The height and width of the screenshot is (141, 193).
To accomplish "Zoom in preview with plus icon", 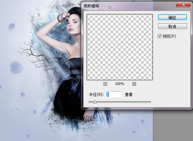I will tap(134, 84).
